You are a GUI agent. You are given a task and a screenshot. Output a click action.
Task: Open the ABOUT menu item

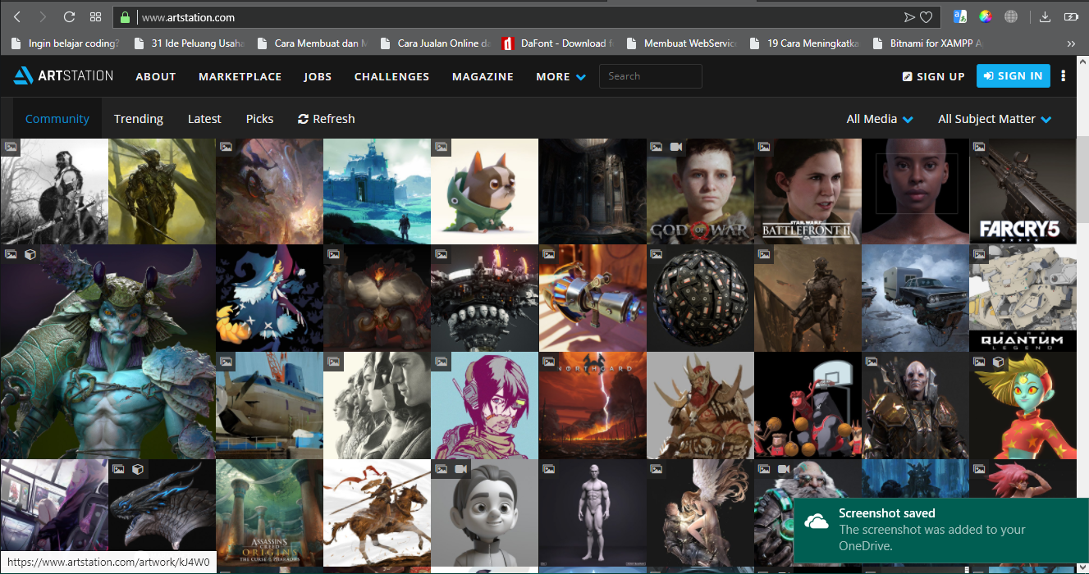point(156,76)
